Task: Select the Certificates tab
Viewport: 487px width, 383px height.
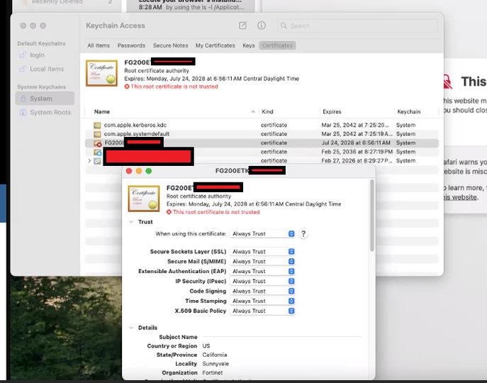Action: point(277,45)
